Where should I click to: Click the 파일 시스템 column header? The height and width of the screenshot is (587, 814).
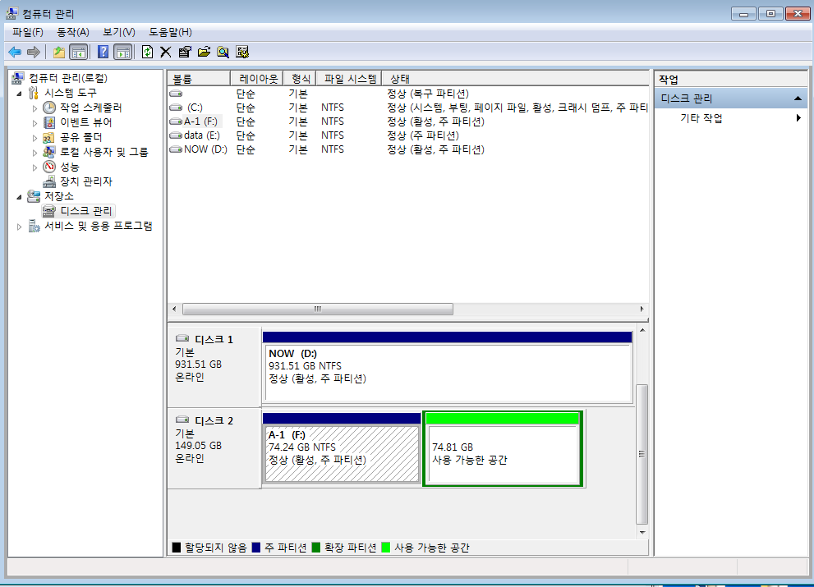point(349,79)
